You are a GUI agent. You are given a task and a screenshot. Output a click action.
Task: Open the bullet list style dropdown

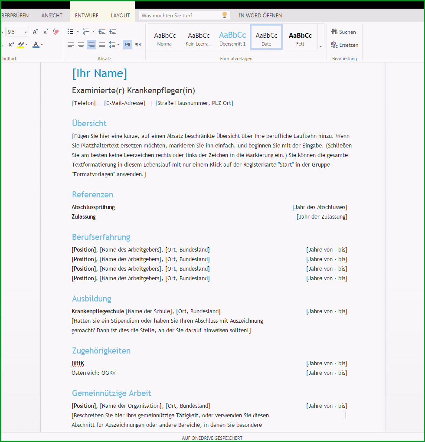pos(78,32)
